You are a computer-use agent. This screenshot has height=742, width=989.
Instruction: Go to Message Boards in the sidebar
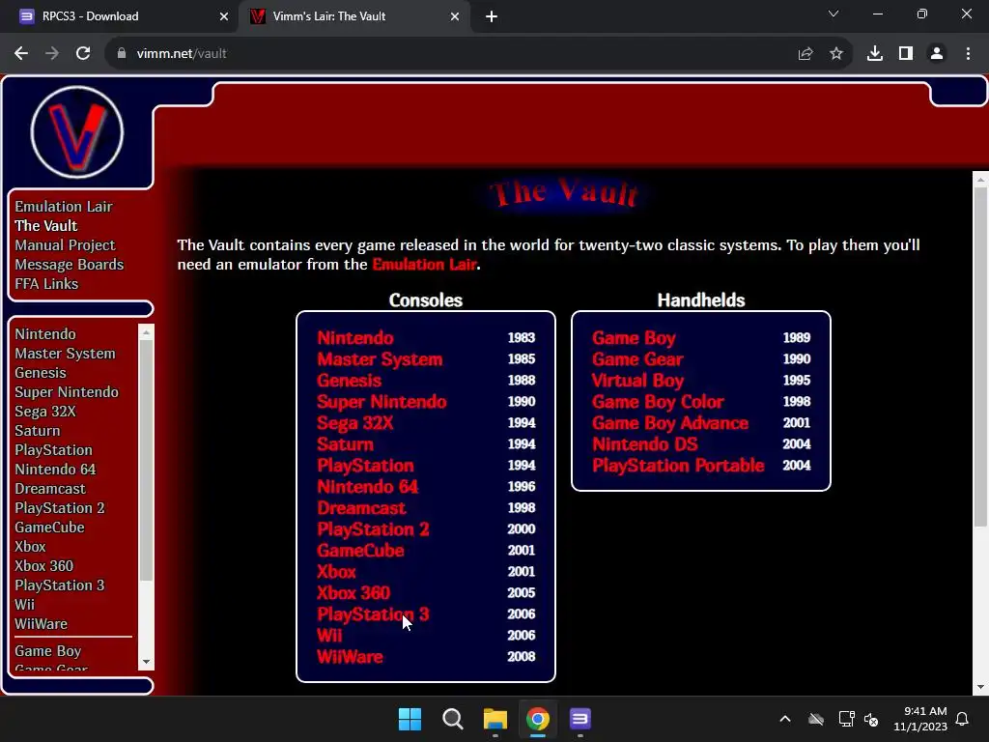70,265
